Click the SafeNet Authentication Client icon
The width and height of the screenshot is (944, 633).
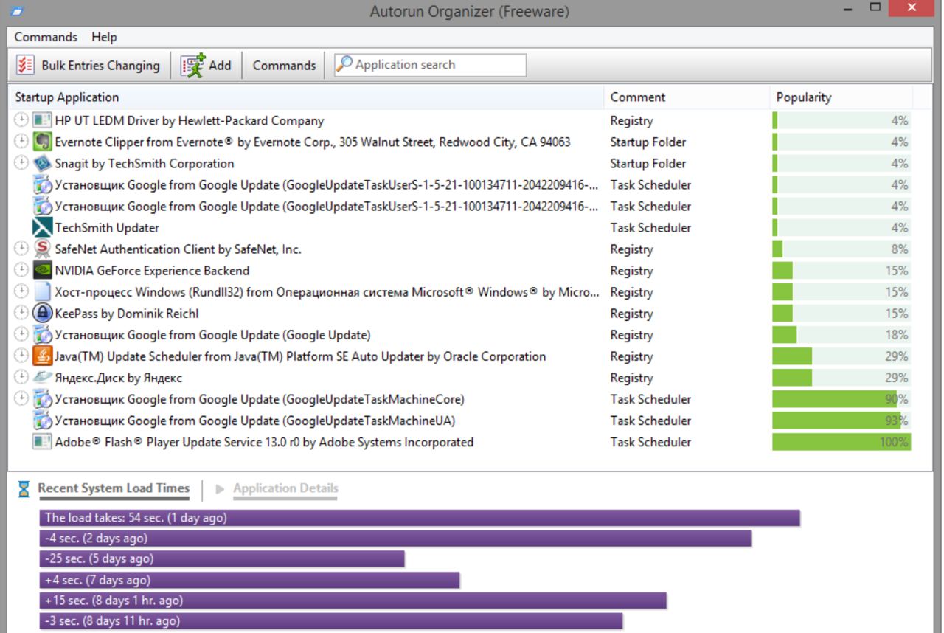[43, 249]
